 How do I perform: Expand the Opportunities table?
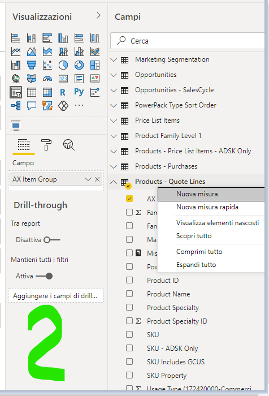click(114, 75)
